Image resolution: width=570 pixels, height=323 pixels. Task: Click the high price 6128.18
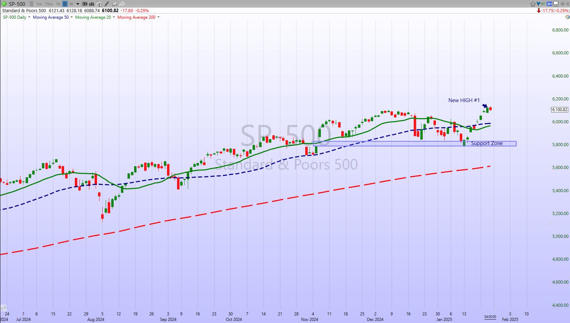tap(74, 11)
